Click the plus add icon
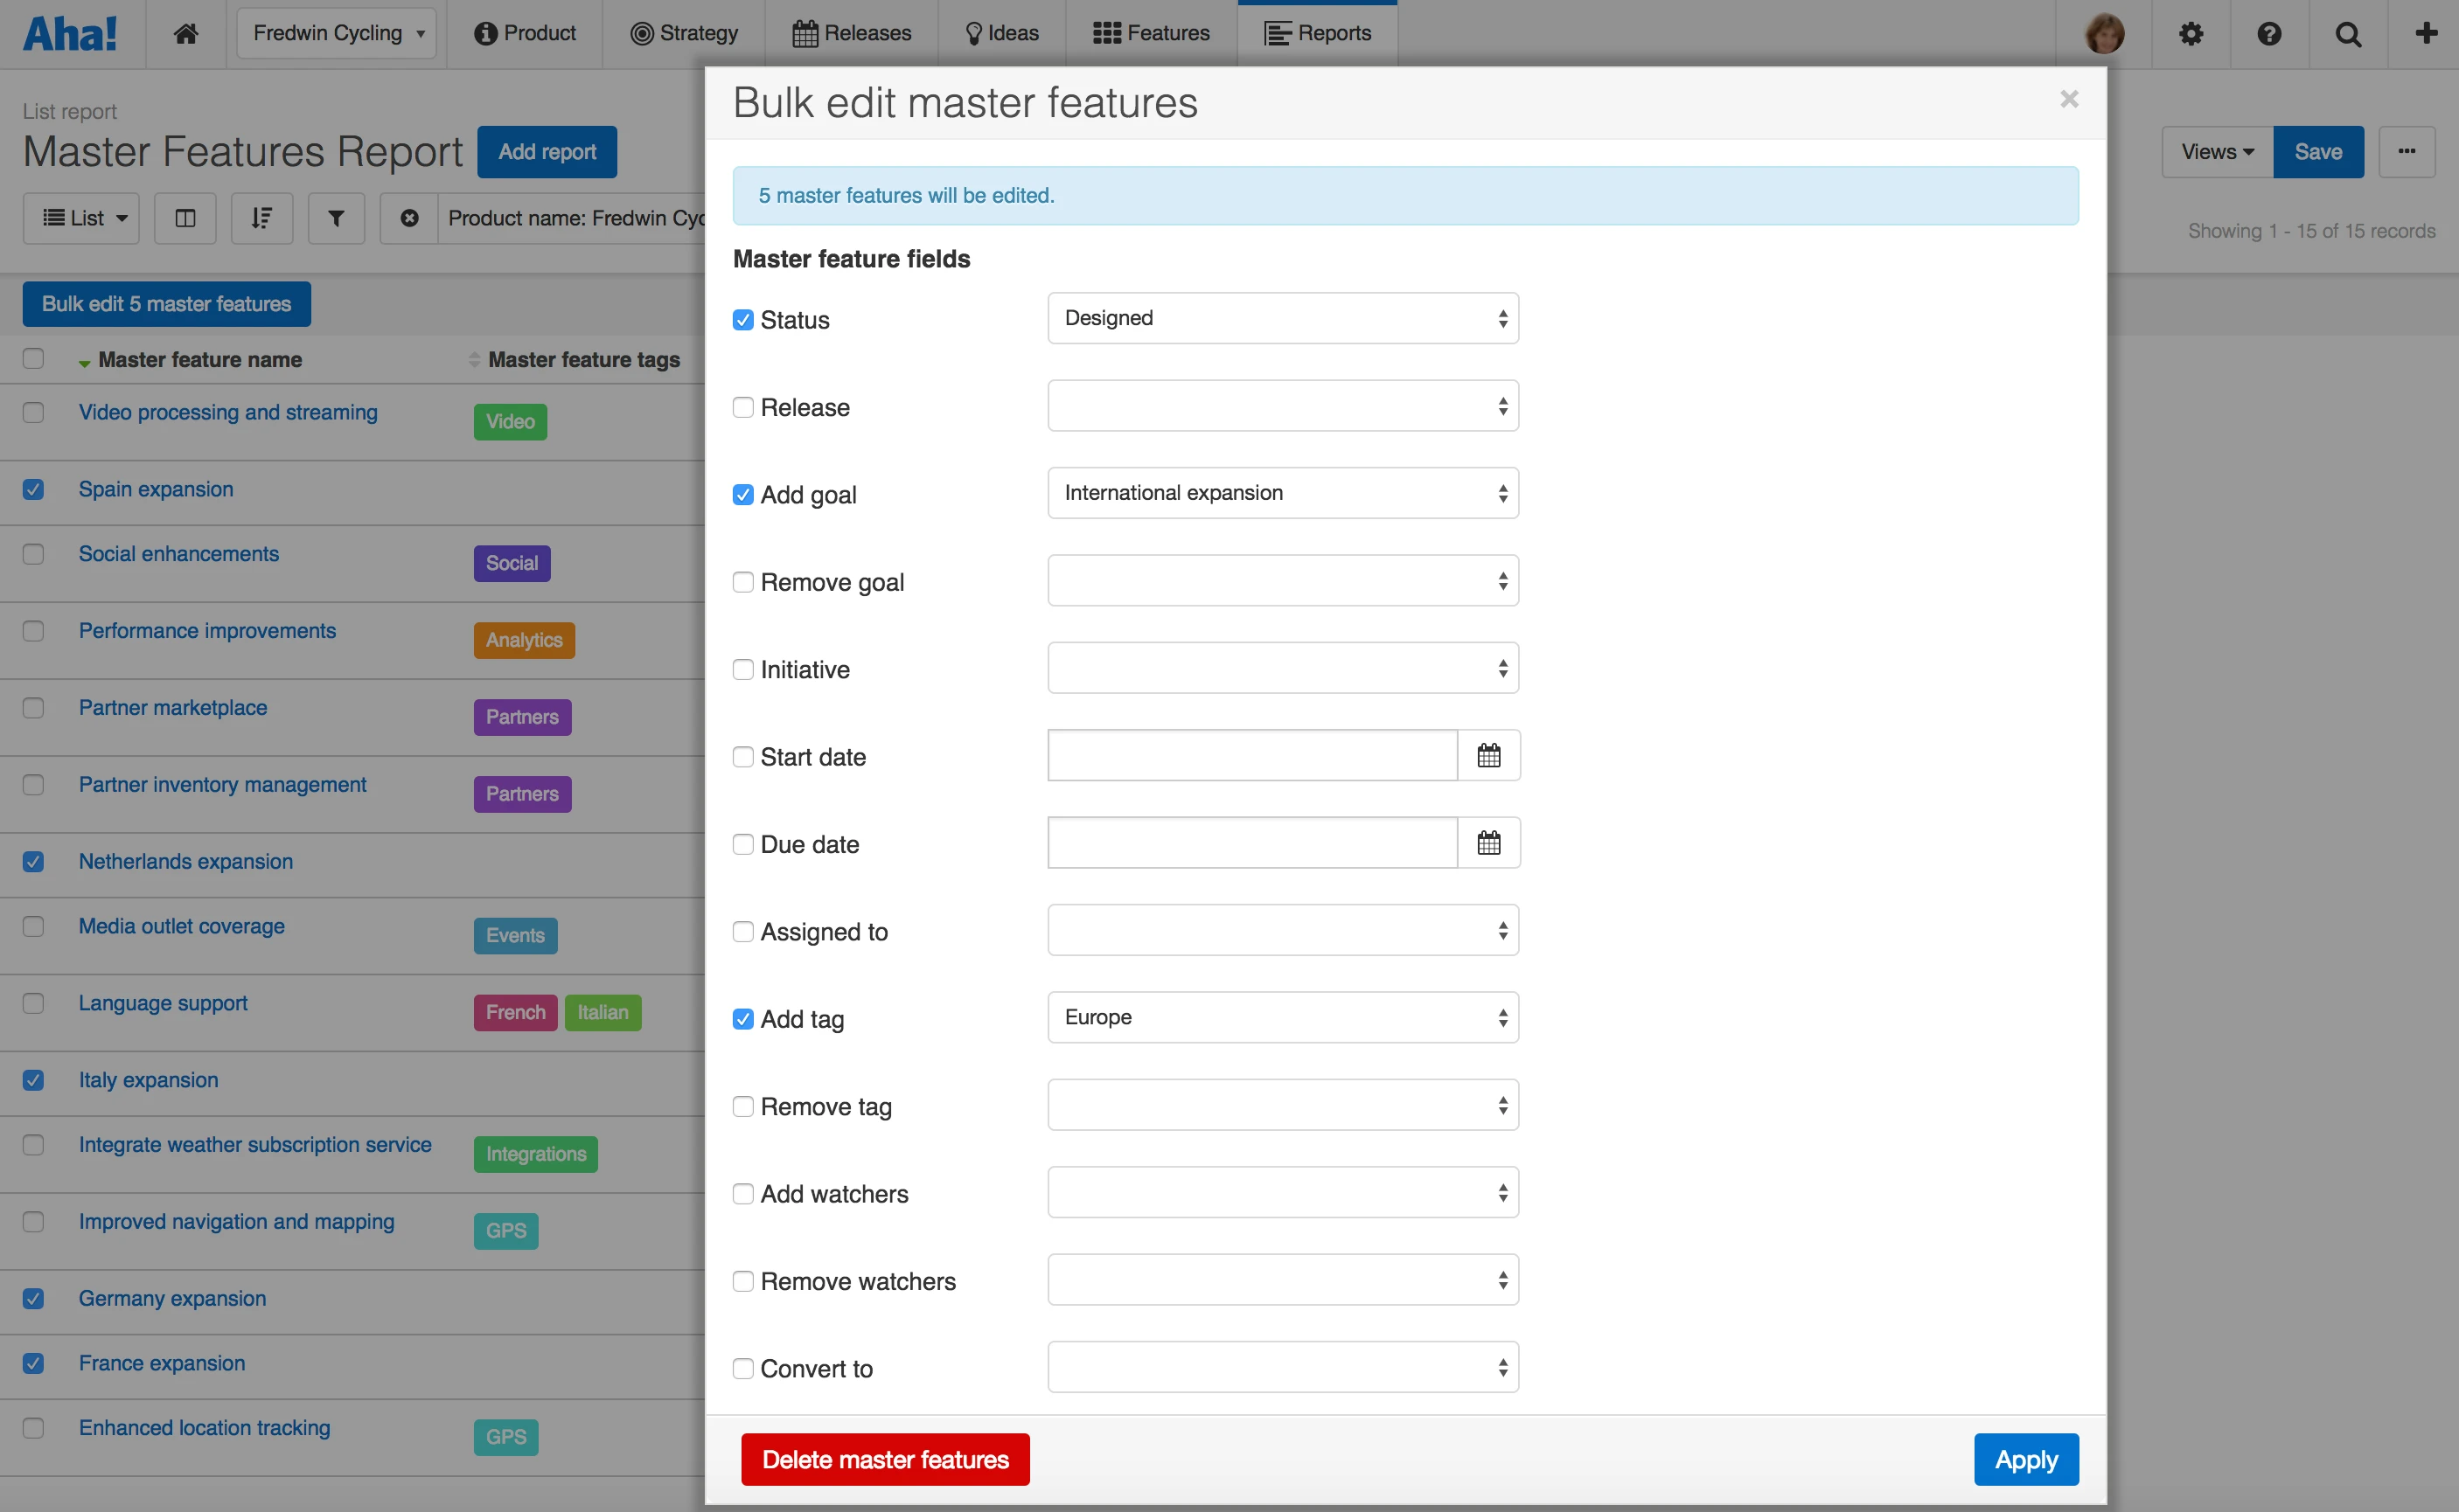 (x=2426, y=33)
